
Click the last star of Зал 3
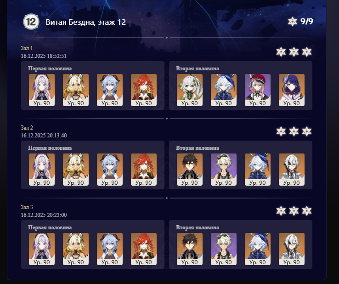(307, 211)
